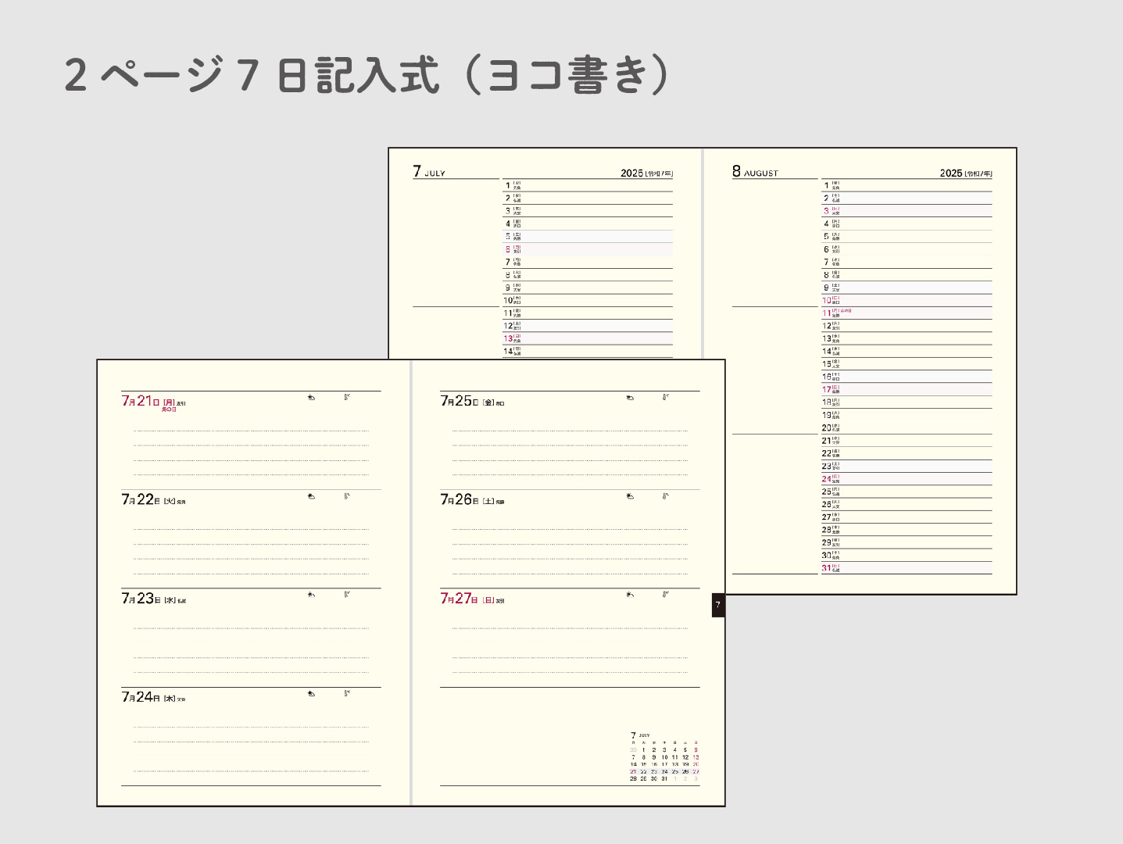Screen dimensions: 1123x844
Task: Select the 7月21日 date heading
Action: (154, 402)
